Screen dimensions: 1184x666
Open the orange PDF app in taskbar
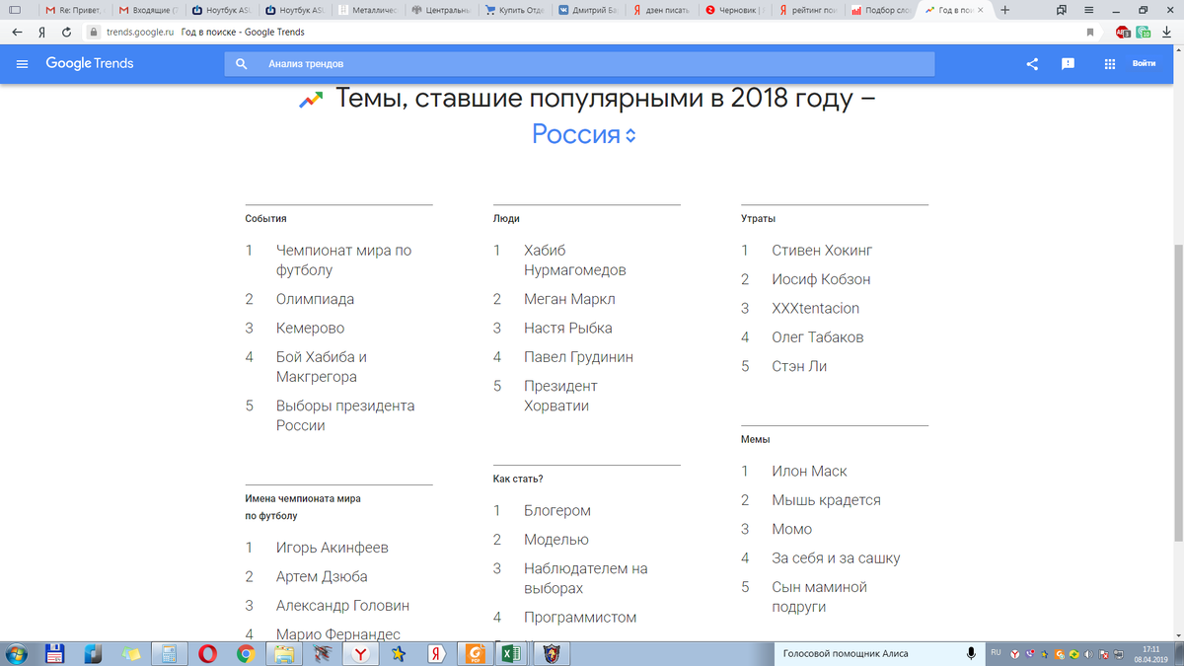tap(474, 653)
